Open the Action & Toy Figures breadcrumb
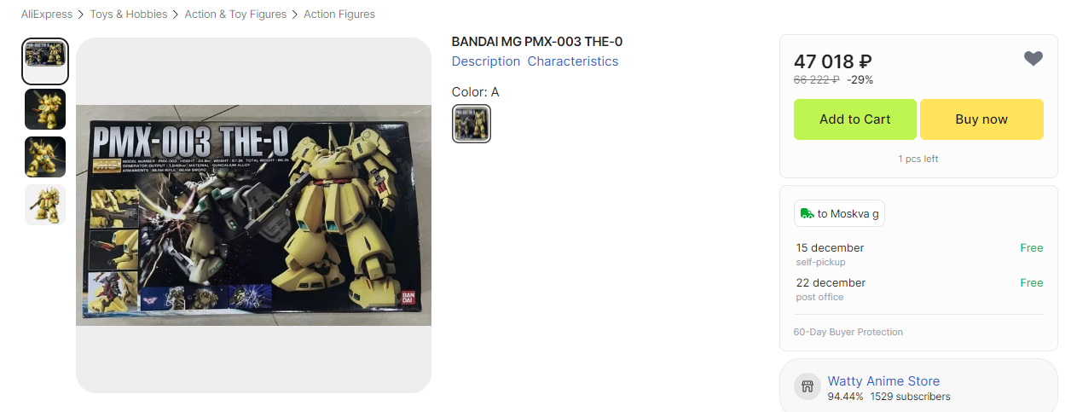This screenshot has width=1071, height=412. click(x=235, y=15)
